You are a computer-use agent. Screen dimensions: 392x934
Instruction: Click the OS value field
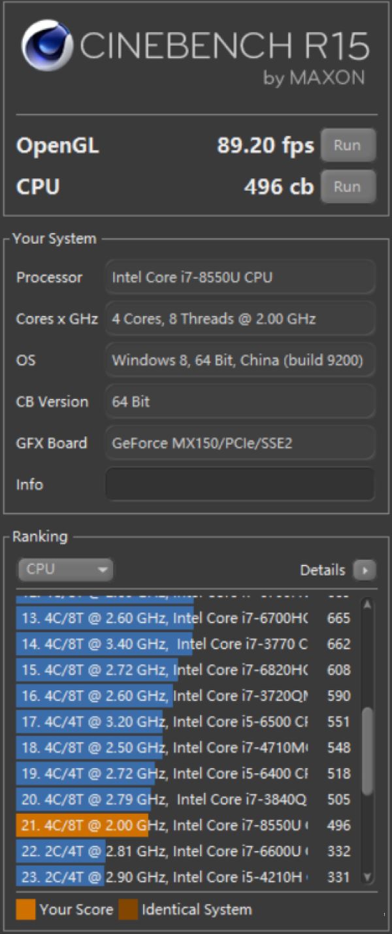pos(240,360)
